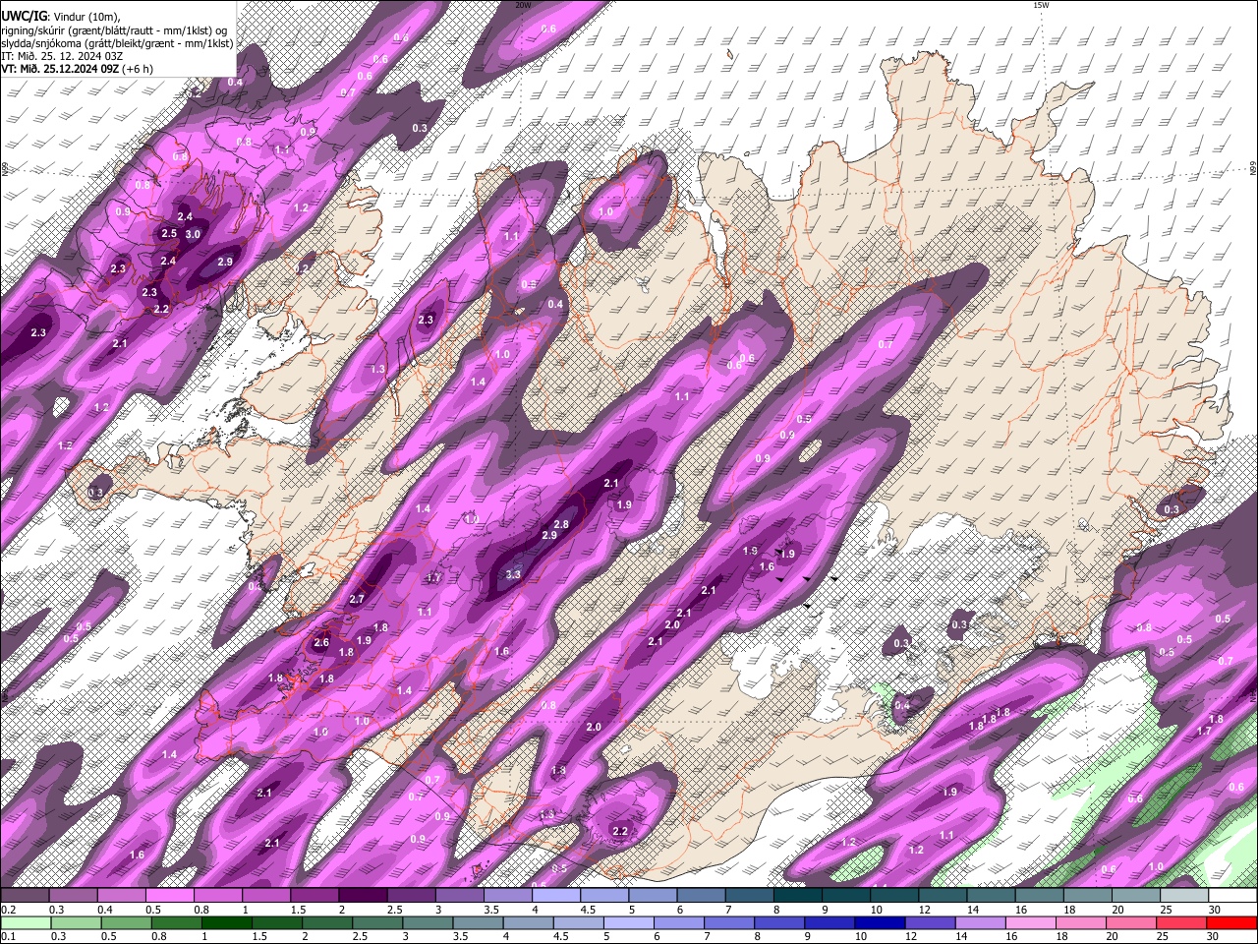Select the 'rigning/skúrir' legend description line

point(114,29)
